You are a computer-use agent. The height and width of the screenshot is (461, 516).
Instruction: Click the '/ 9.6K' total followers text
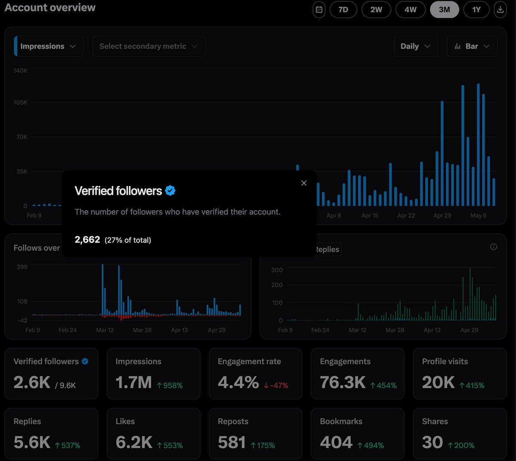(65, 385)
